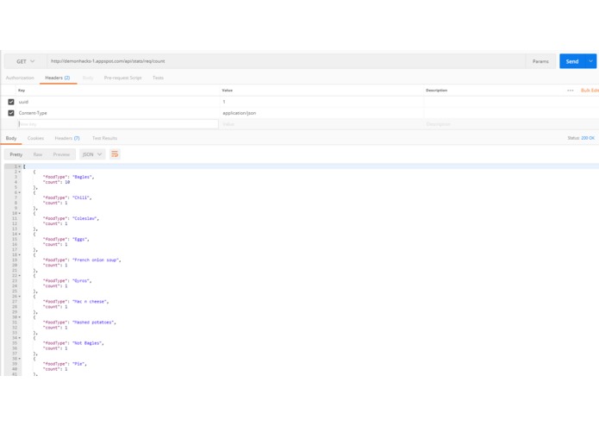
Task: Collapse the Mashed potatoes object fold
Action: [x=20, y=317]
